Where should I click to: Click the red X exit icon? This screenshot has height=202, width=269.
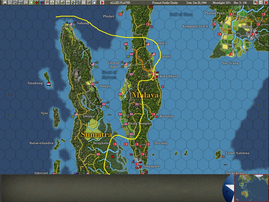[266, 3]
